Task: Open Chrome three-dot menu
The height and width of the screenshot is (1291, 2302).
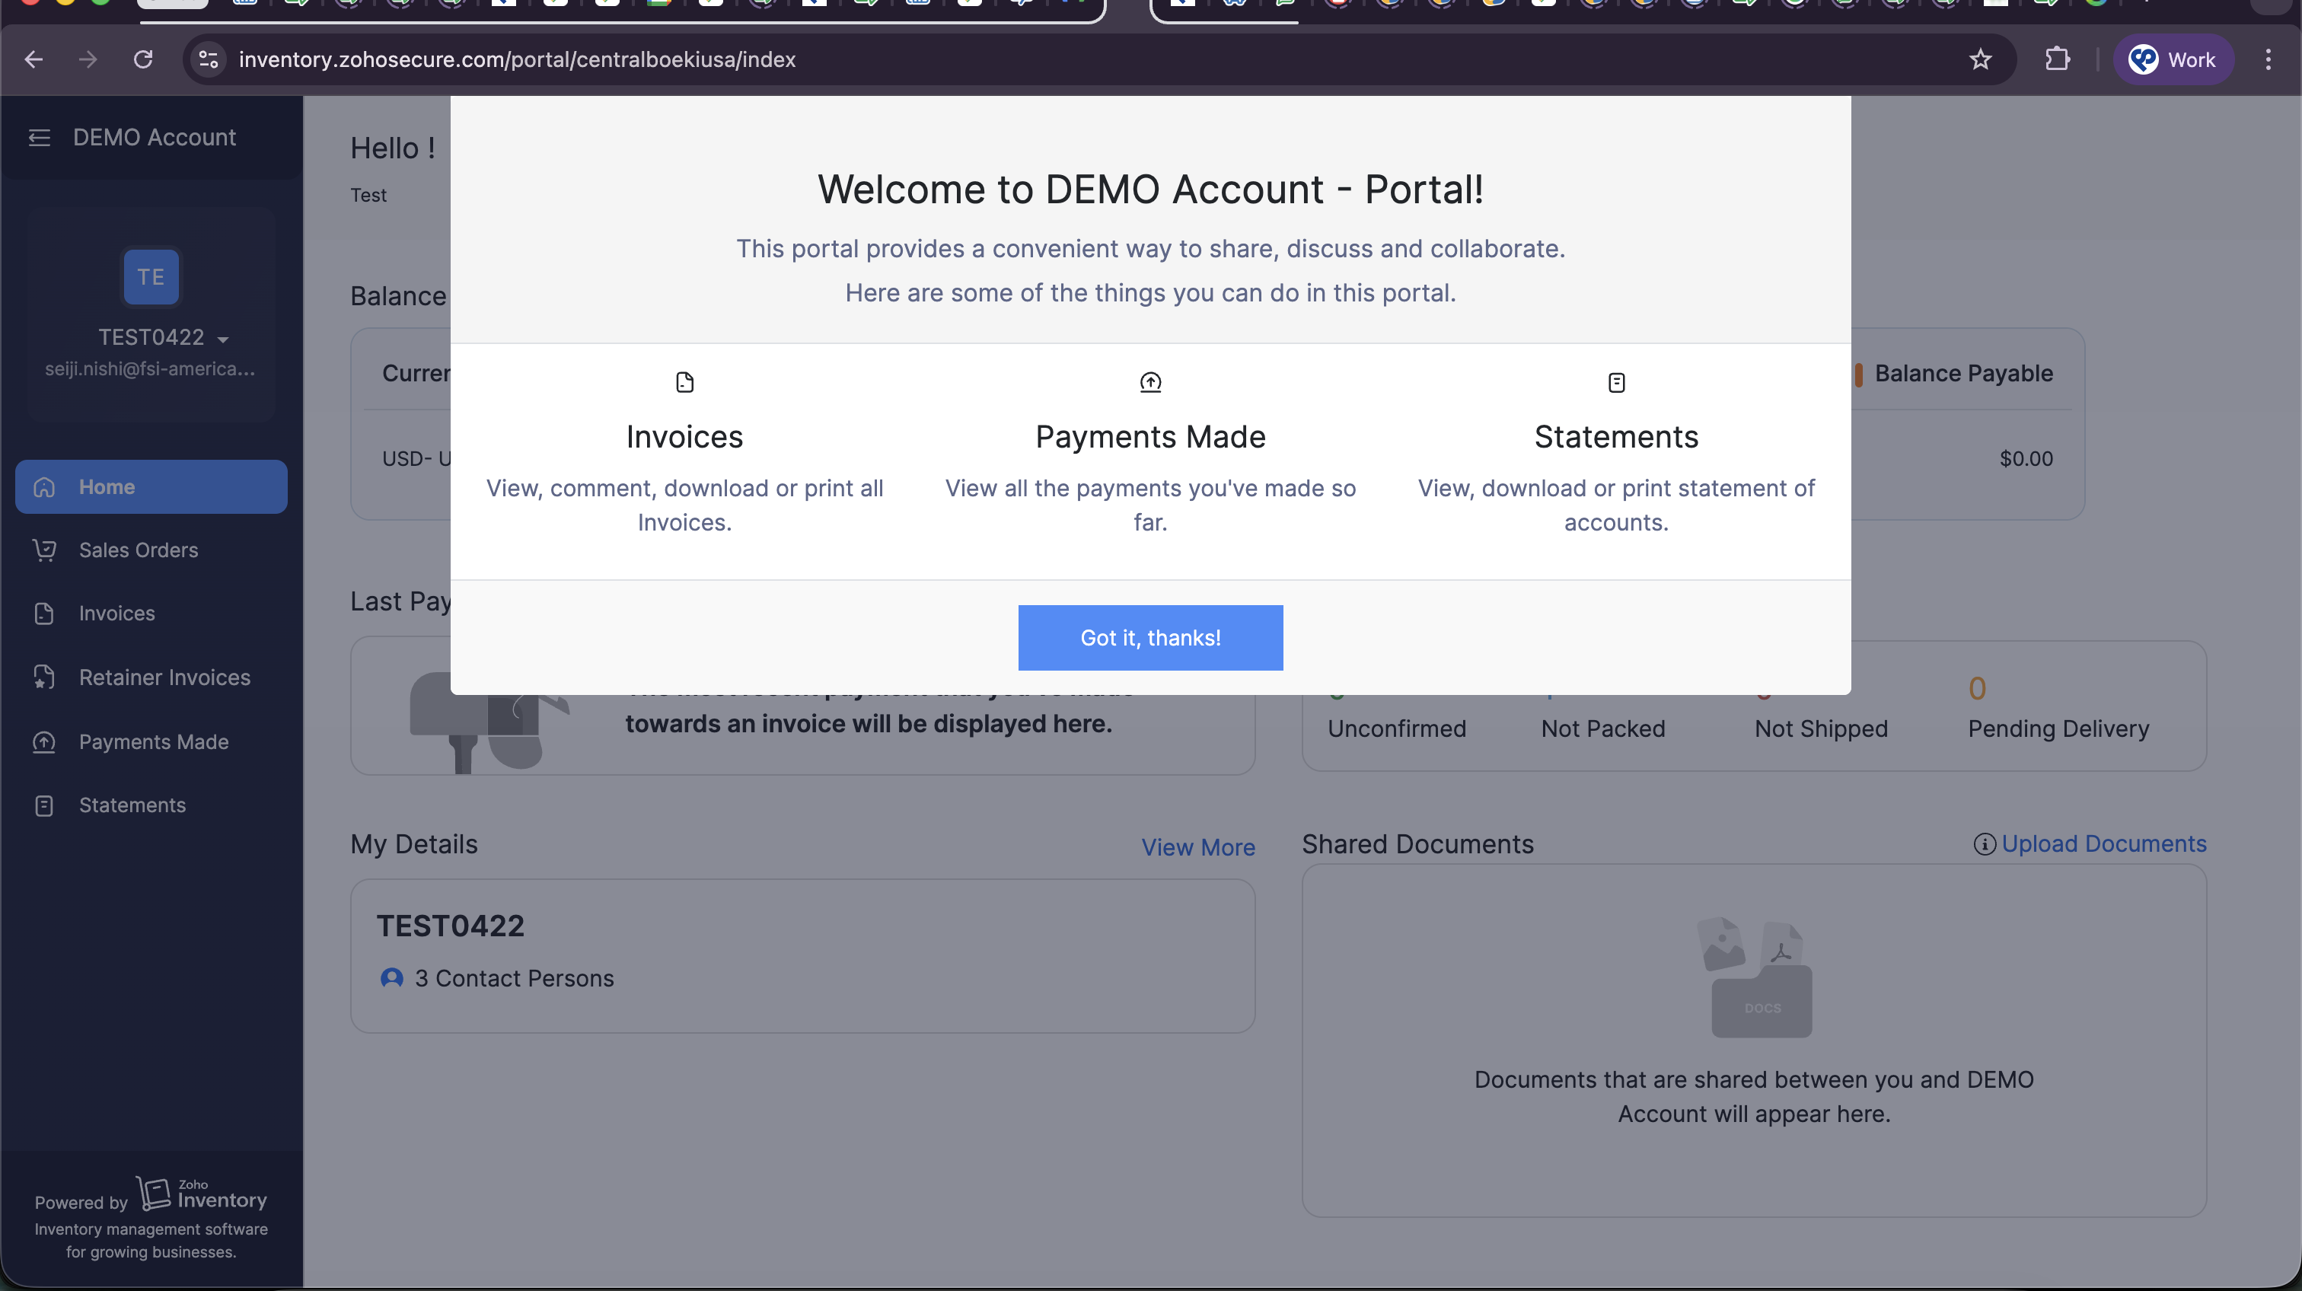Action: [x=2268, y=60]
